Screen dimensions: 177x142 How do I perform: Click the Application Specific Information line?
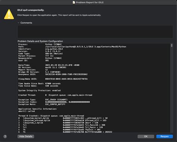(x=37, y=109)
